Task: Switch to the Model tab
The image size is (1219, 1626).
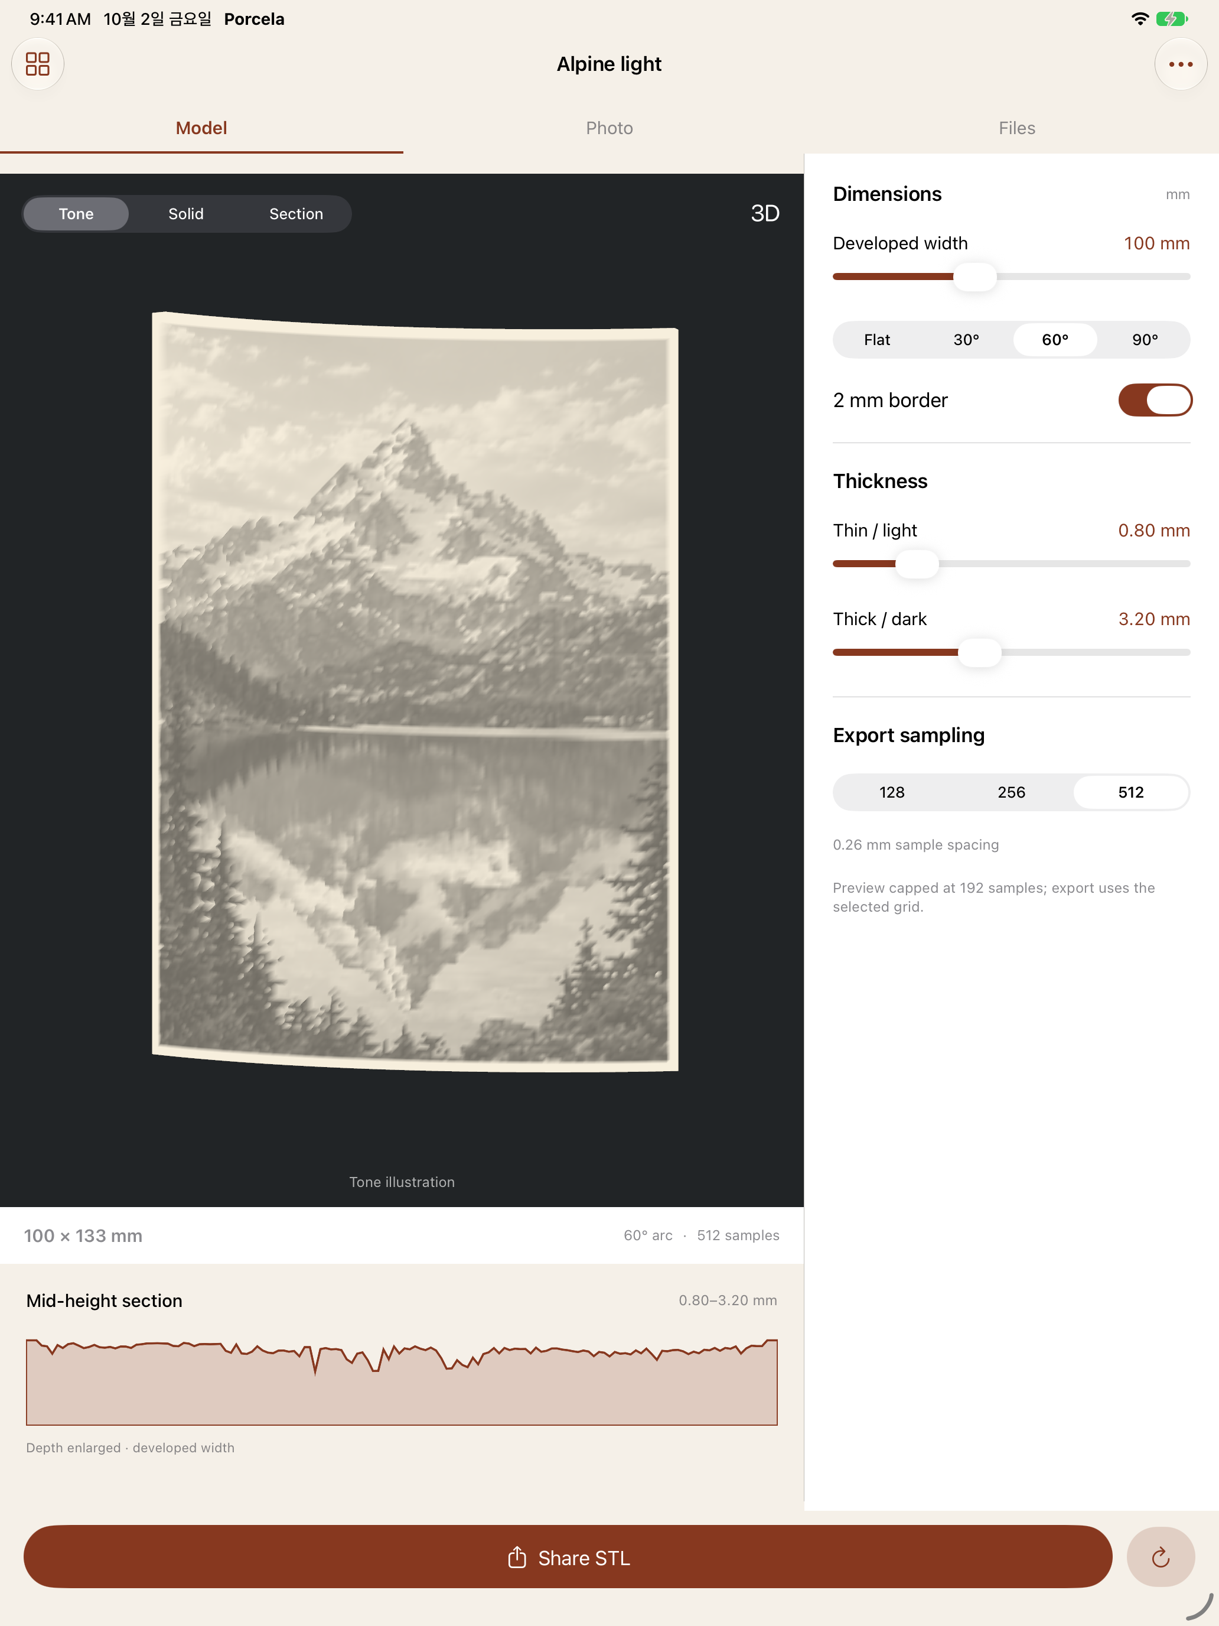Action: pyautogui.click(x=201, y=128)
